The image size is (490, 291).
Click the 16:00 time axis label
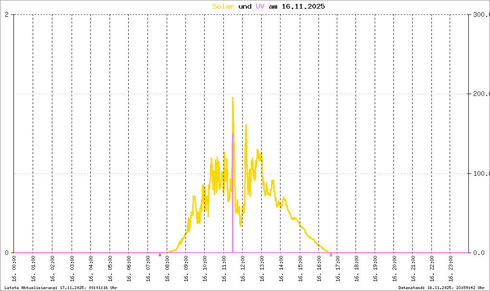[319, 268]
